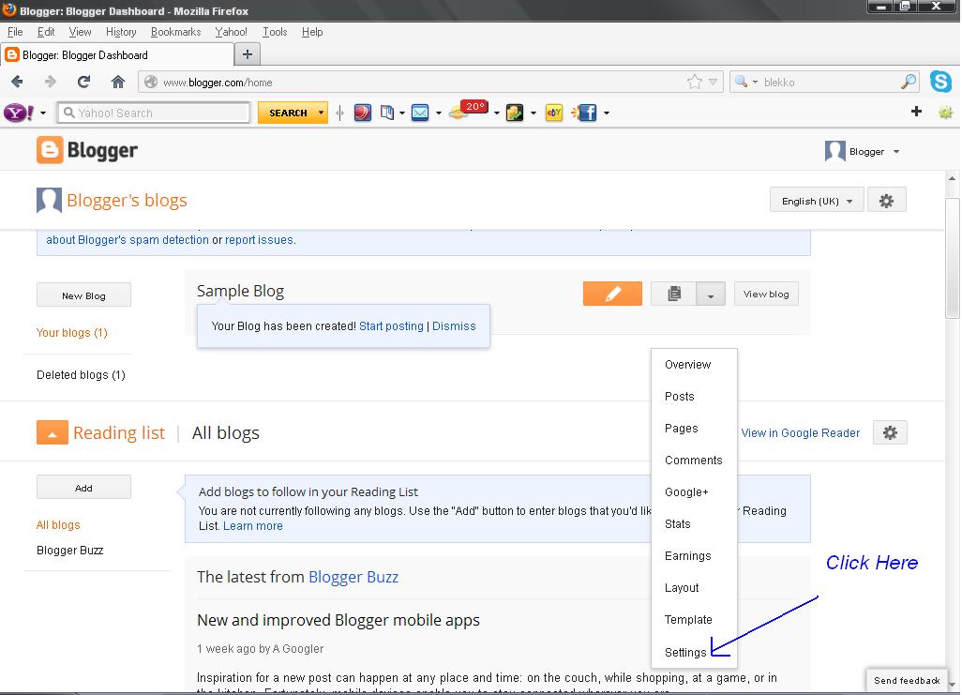Open the weather icon showing 20°
This screenshot has height=695, width=962.
click(468, 111)
